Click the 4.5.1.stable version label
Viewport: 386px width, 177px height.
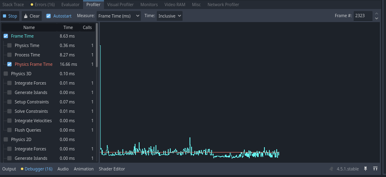click(348, 169)
